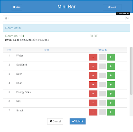Click the search magnifier icon in room field
Viewport: 133px width, 132px height.
pos(127,18)
